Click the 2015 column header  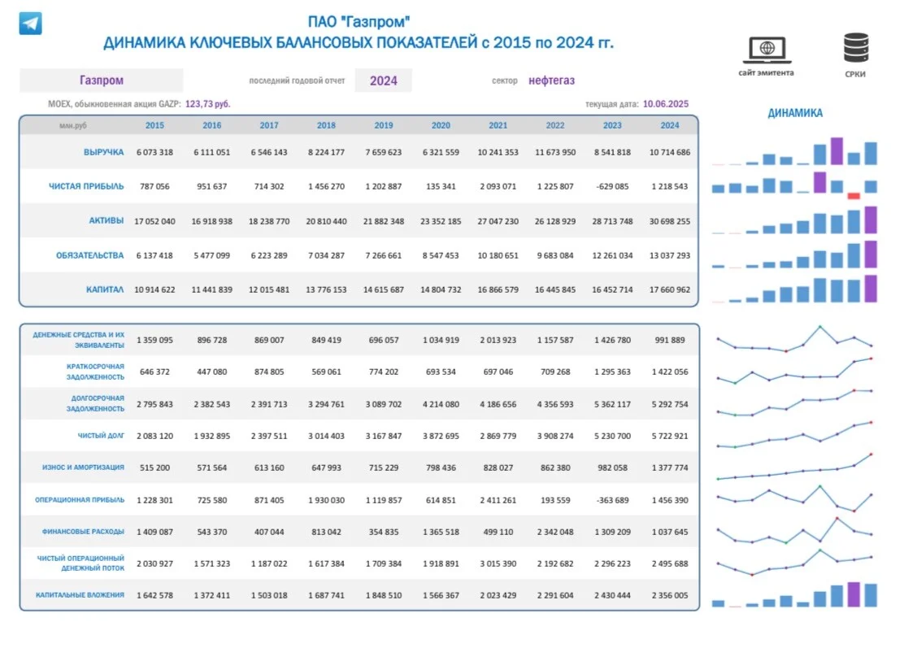pyautogui.click(x=154, y=125)
